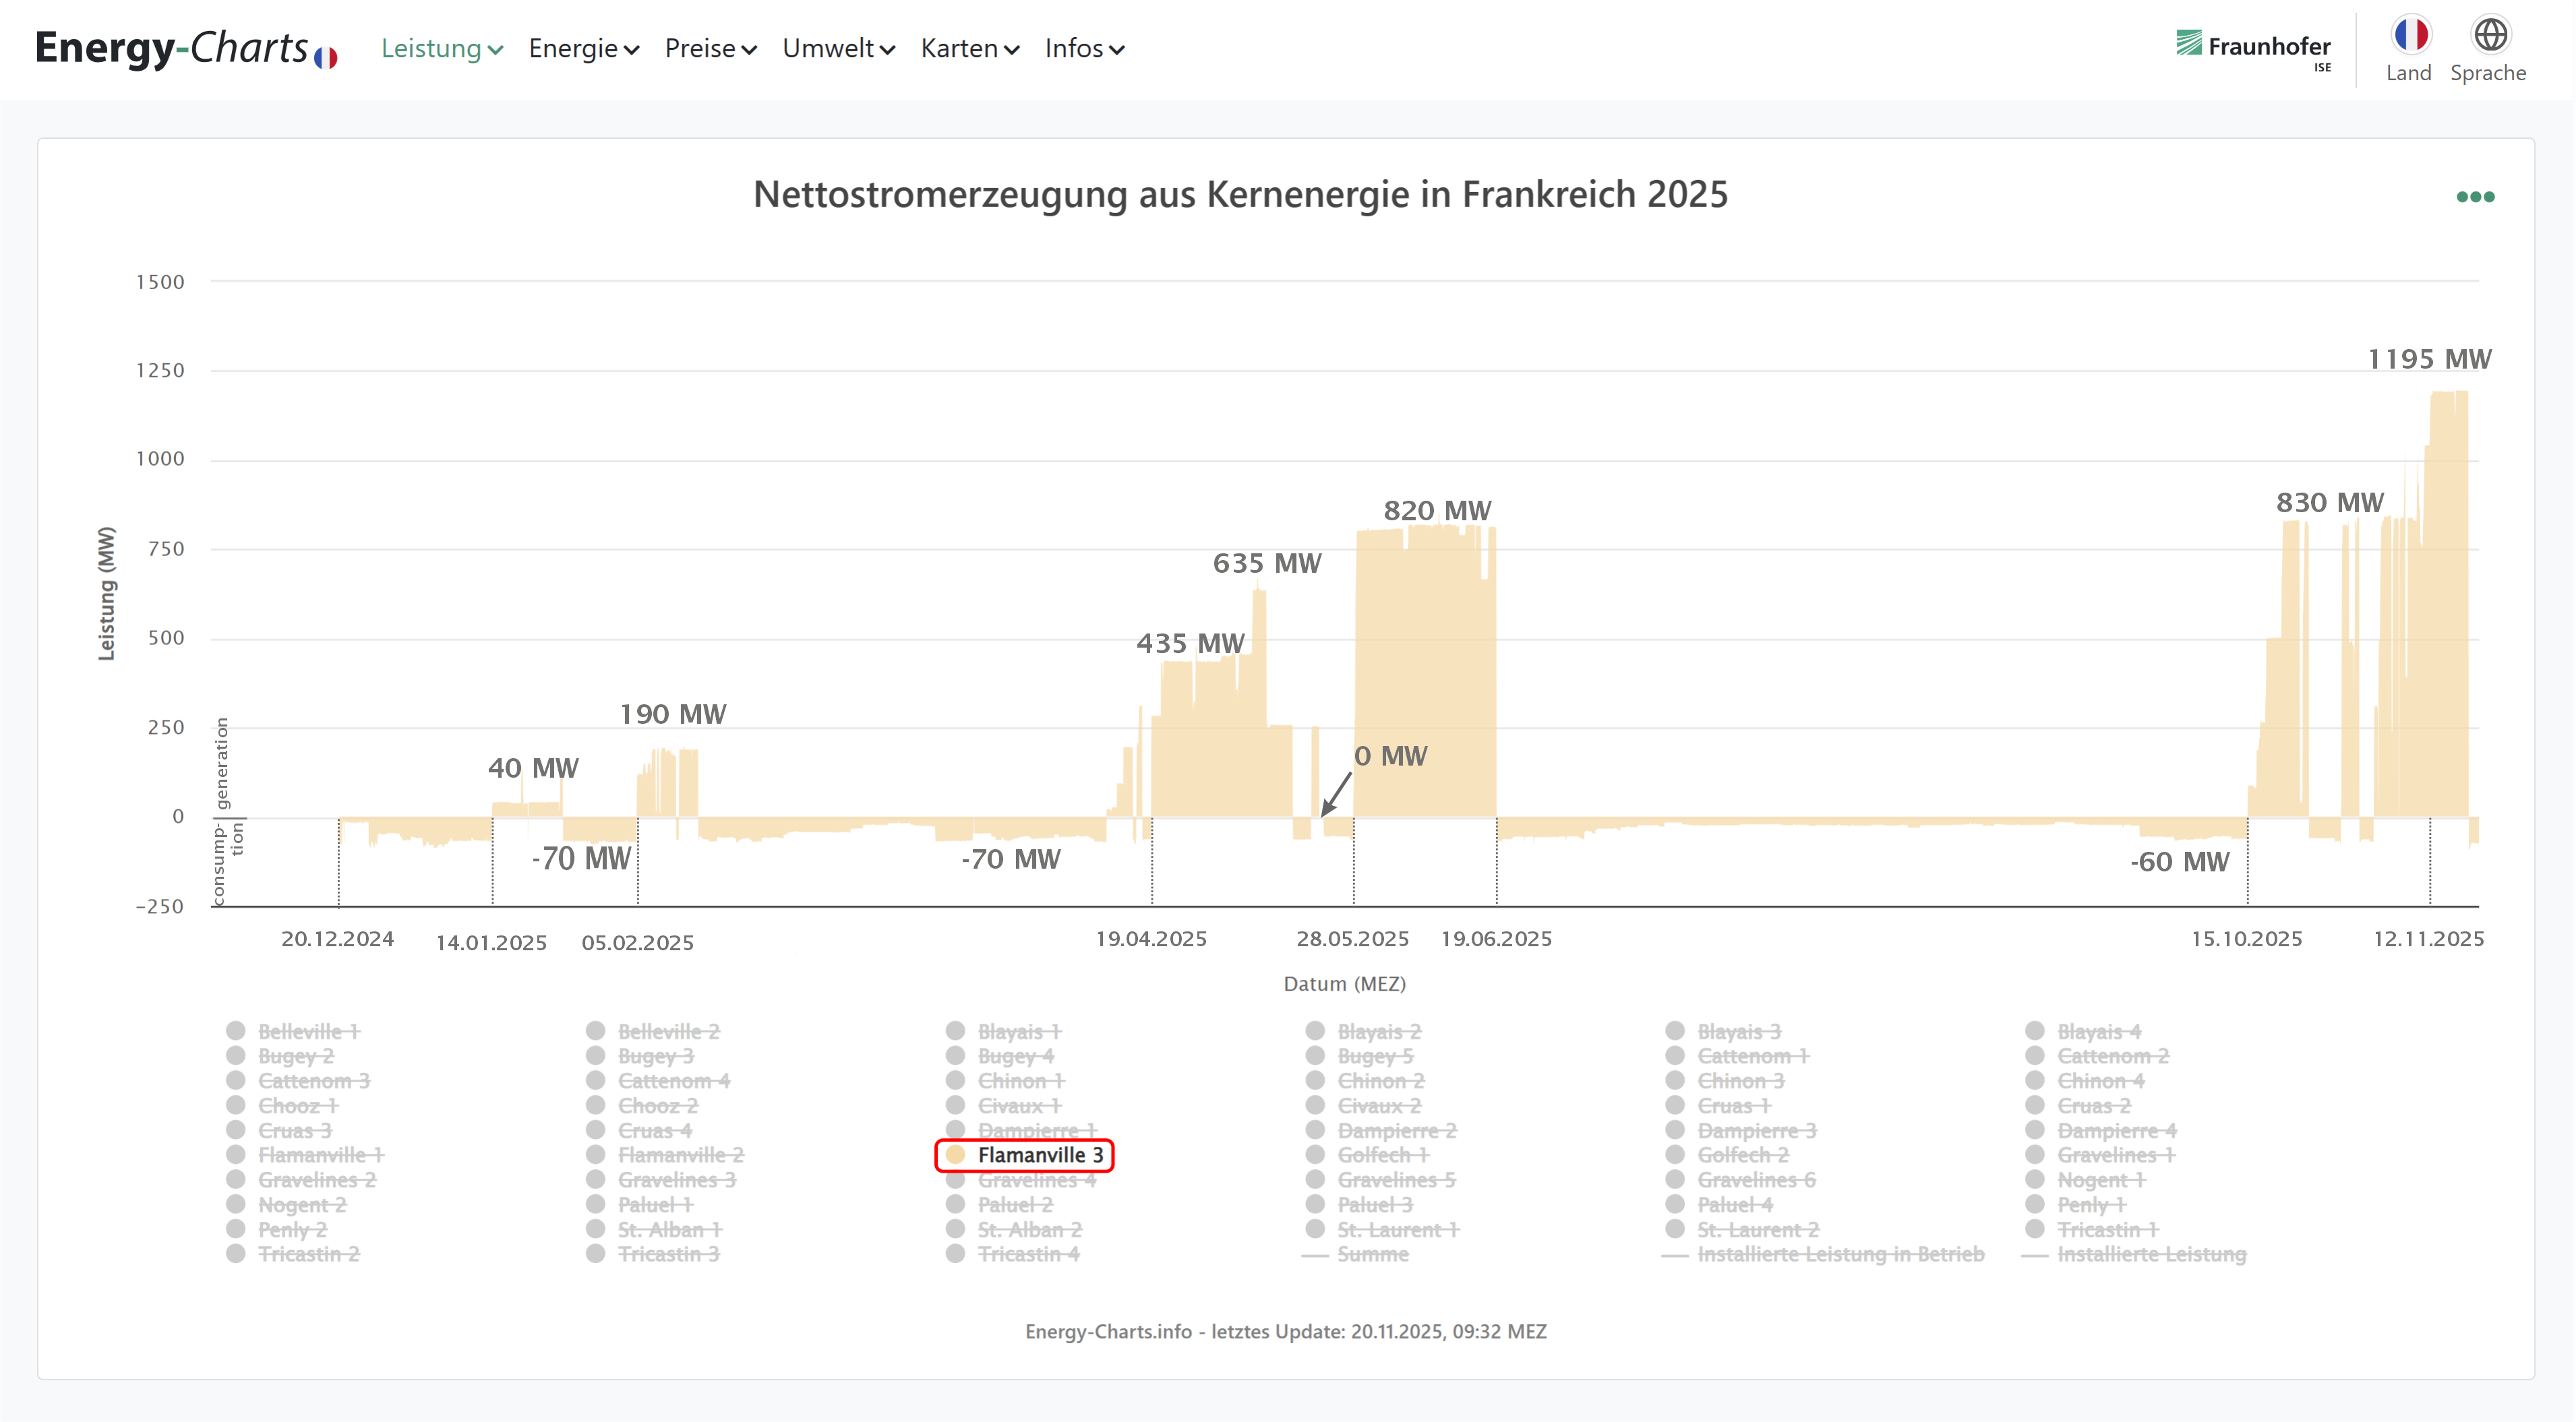Viewport: 2576px width, 1422px height.
Task: Open the Karten menu
Action: click(969, 48)
